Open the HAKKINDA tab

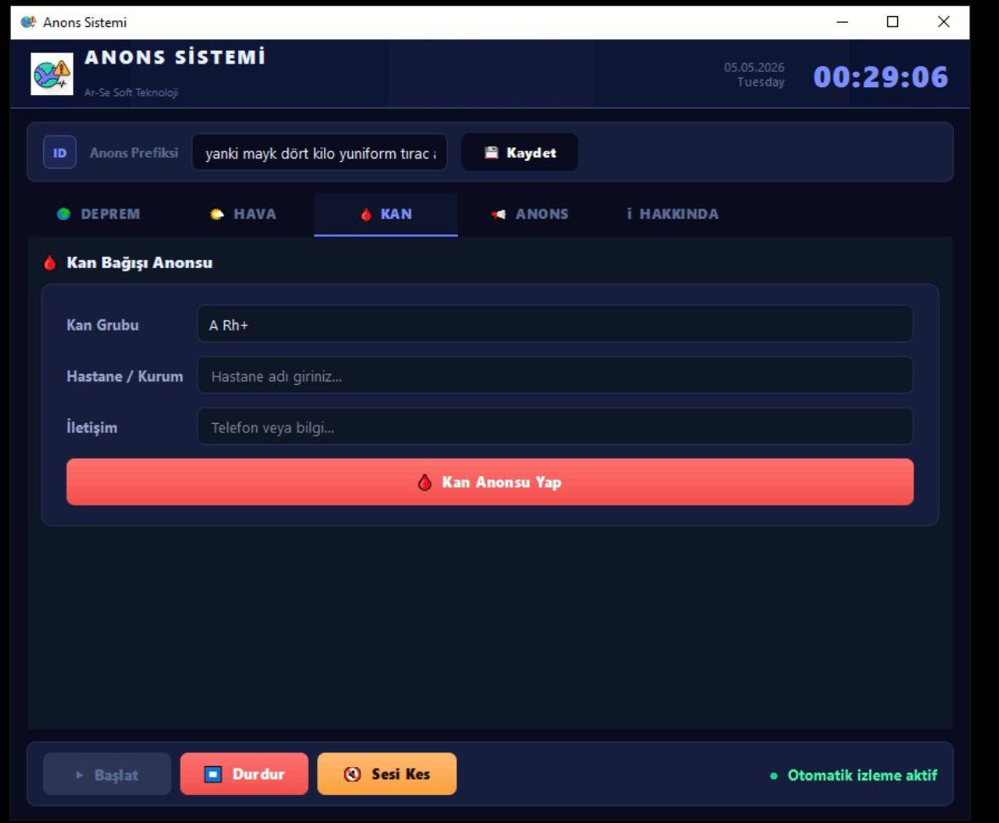[673, 214]
